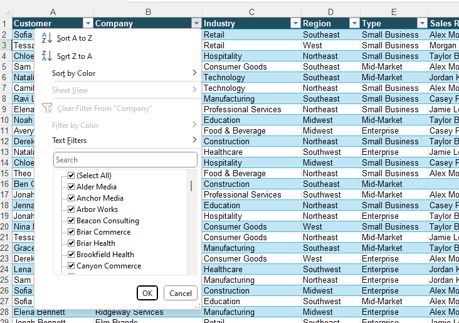The width and height of the screenshot is (459, 323).
Task: Open the Sort by Color menu item
Action: 118,73
